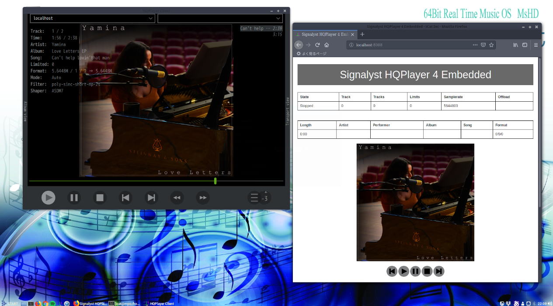Click the 22:09 system clock
Image resolution: width=553 pixels, height=306 pixels.
(542, 303)
